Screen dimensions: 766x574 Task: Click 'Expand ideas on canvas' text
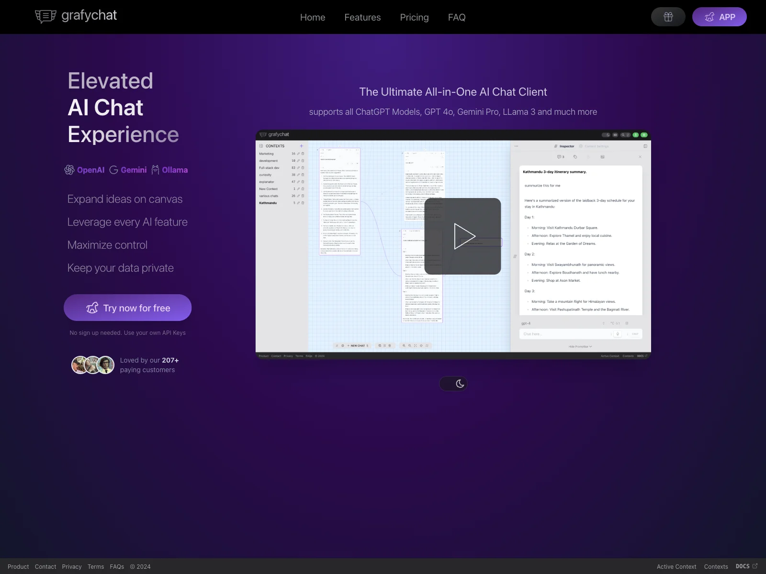[x=125, y=199]
